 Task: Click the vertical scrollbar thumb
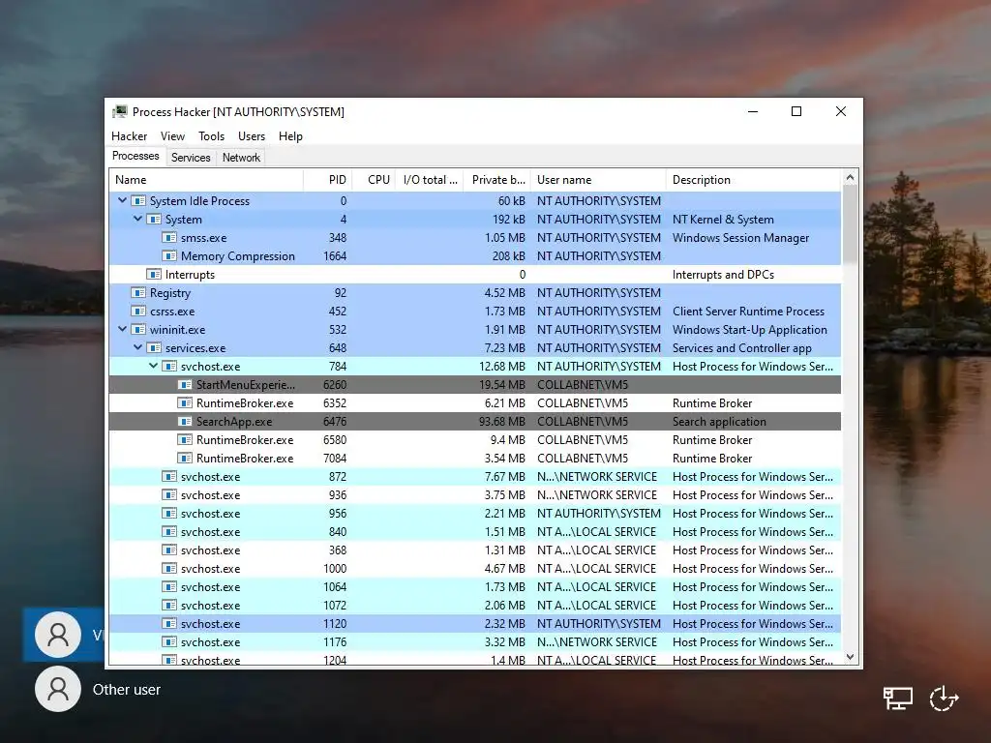(850, 224)
